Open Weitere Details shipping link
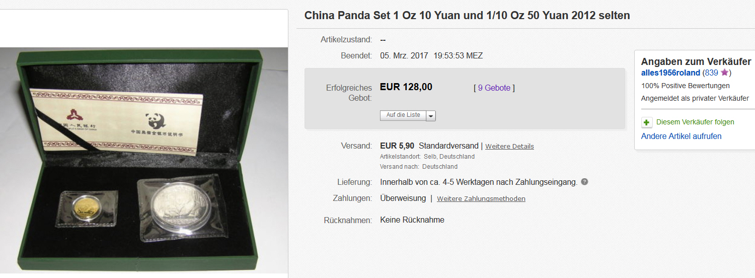The width and height of the screenshot is (755, 278). (509, 146)
